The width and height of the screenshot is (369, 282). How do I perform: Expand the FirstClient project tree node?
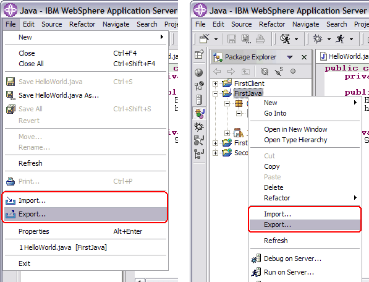pyautogui.click(x=215, y=83)
